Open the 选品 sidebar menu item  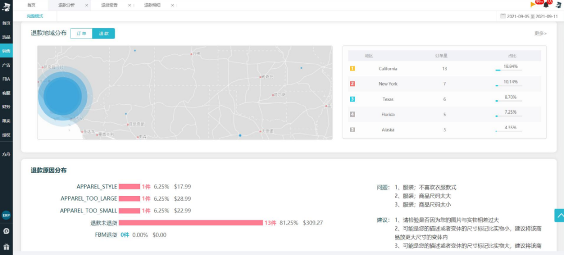[6, 37]
